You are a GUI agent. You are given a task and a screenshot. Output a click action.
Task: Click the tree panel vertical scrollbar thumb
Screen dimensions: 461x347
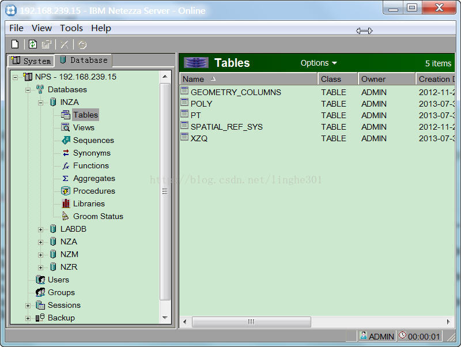(x=165, y=192)
